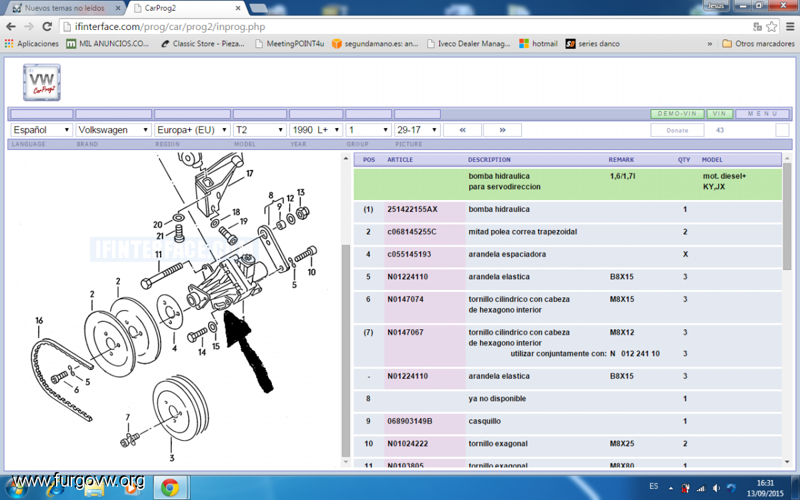Go to previous picture with « button
Screen dimensions: 800x500
click(463, 130)
